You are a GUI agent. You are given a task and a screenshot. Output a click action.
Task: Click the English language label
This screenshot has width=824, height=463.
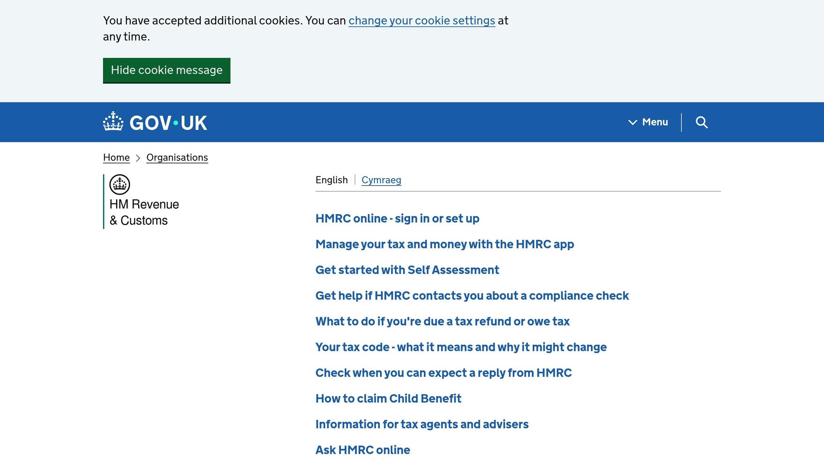tap(331, 180)
